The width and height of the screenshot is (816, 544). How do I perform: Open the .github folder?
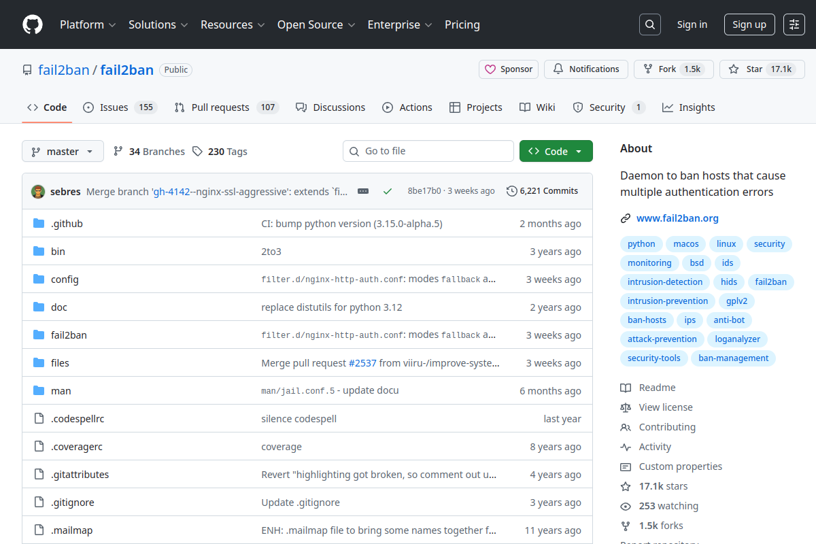[x=67, y=224]
